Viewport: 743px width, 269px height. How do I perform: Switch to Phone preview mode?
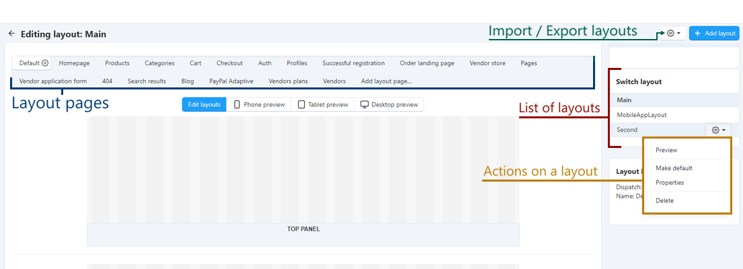pos(259,105)
